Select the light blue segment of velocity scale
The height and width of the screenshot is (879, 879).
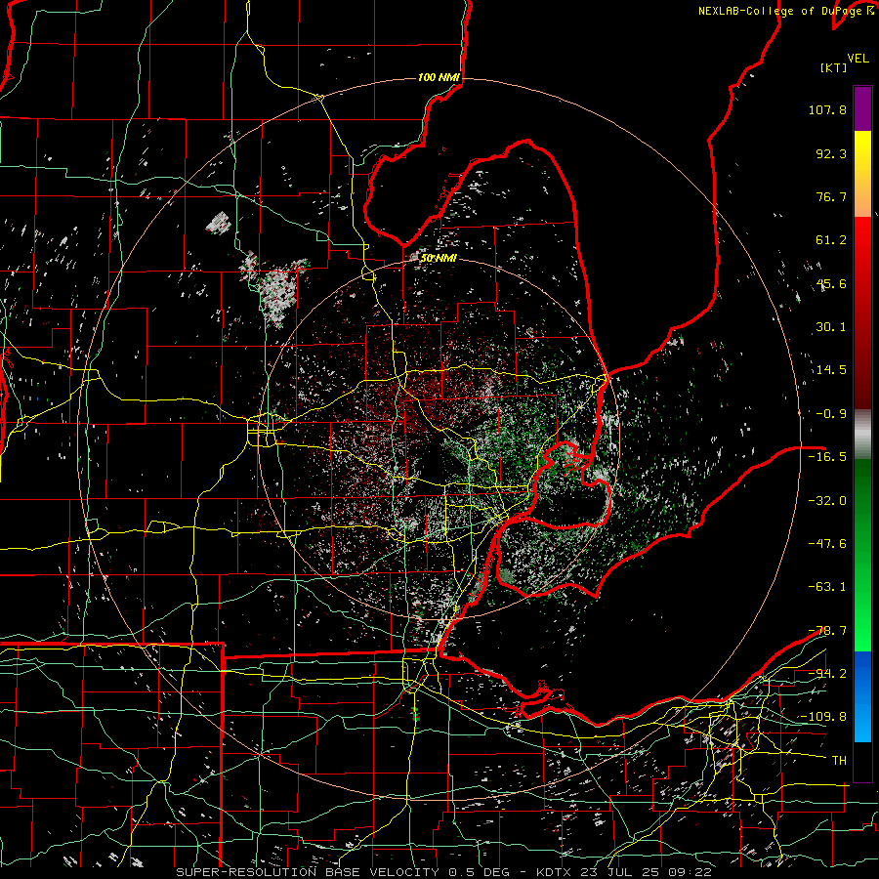click(x=862, y=721)
